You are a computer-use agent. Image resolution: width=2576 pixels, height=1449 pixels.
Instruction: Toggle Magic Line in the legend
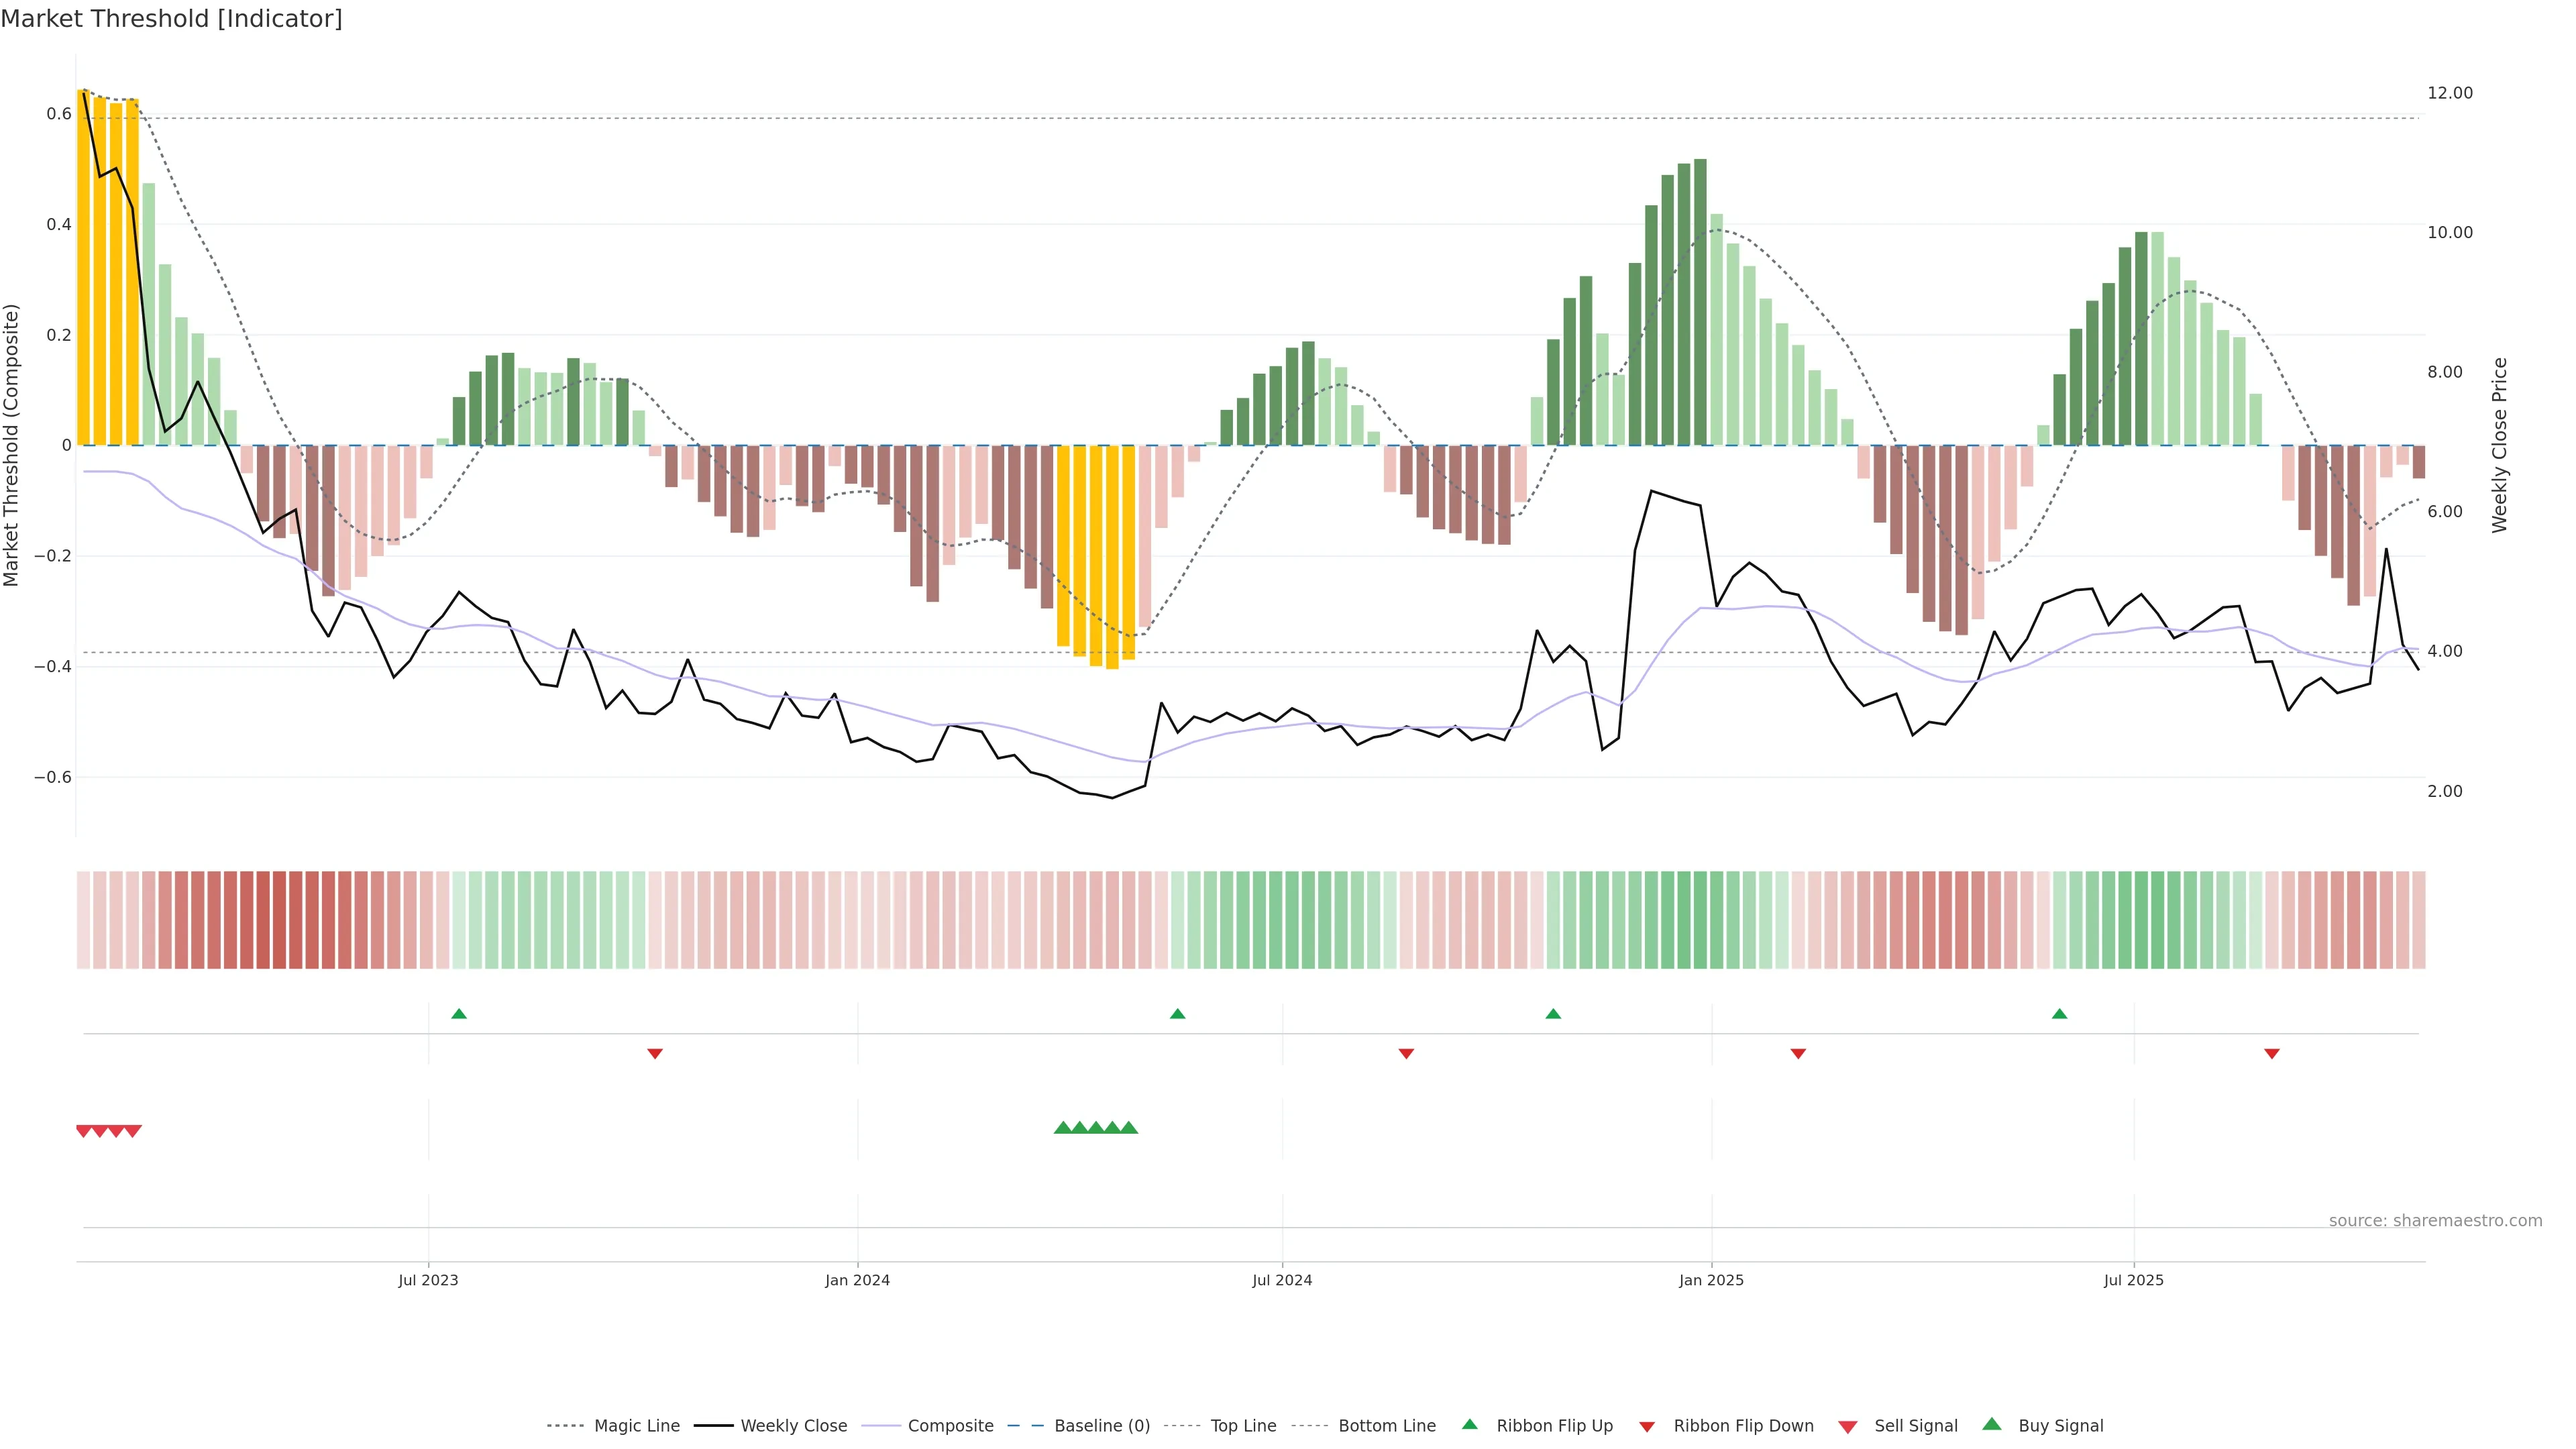point(636,1426)
